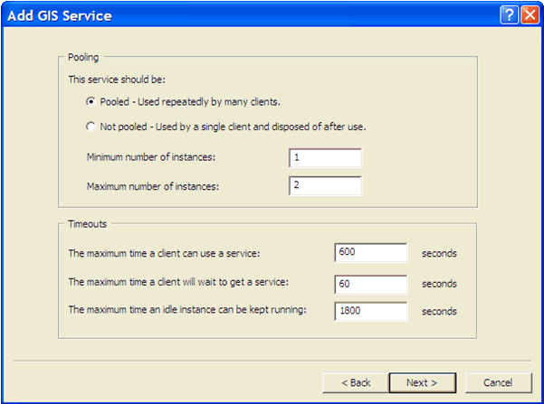The height and width of the screenshot is (404, 544).
Task: Select the client wait time field showing 60
Action: click(370, 284)
